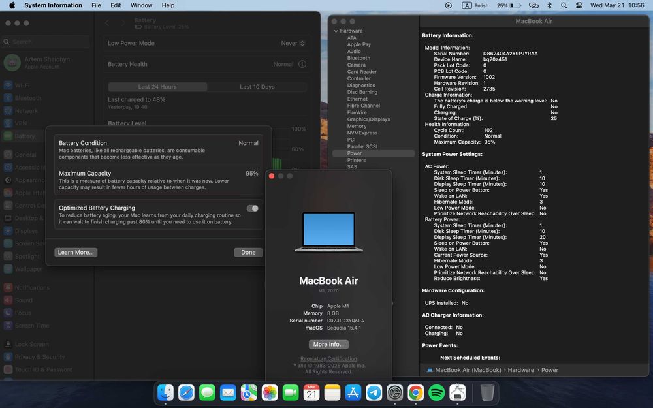Click Hardware in the path bar
653x408 pixels.
(x=520, y=370)
